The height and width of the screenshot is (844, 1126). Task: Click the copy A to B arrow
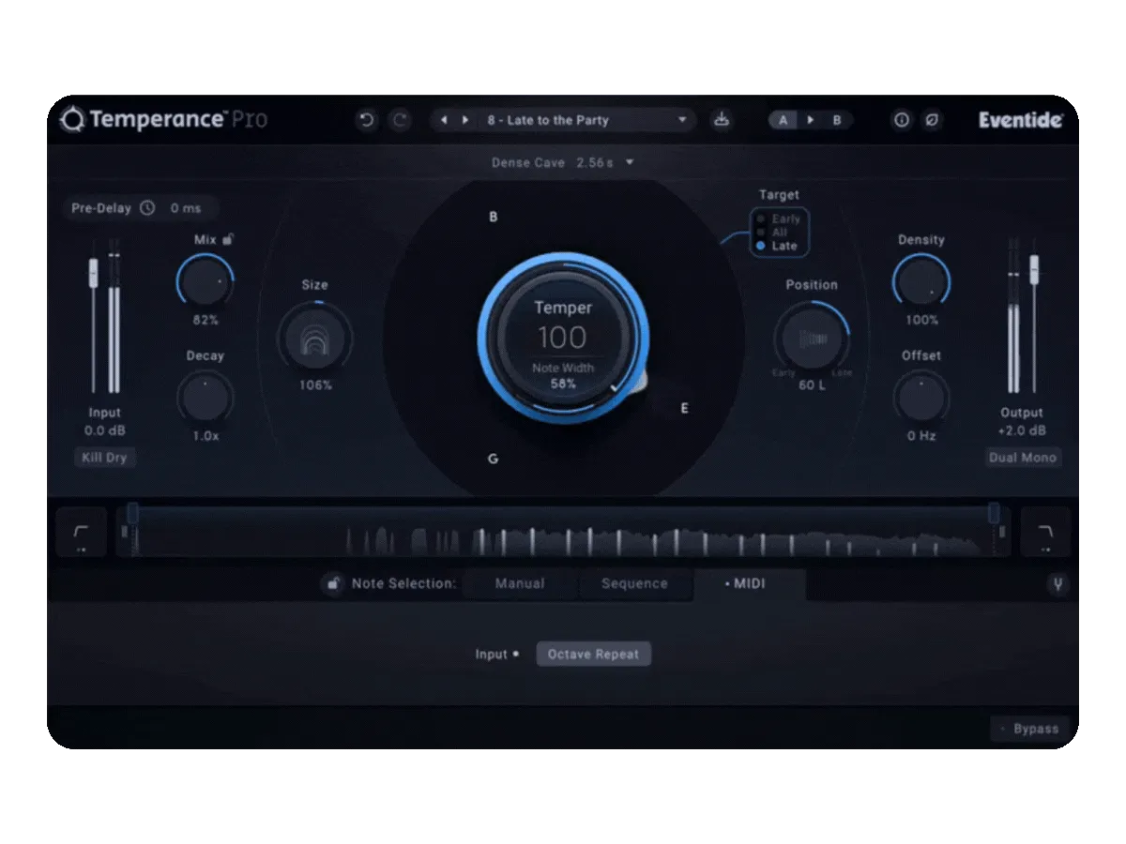(x=811, y=120)
